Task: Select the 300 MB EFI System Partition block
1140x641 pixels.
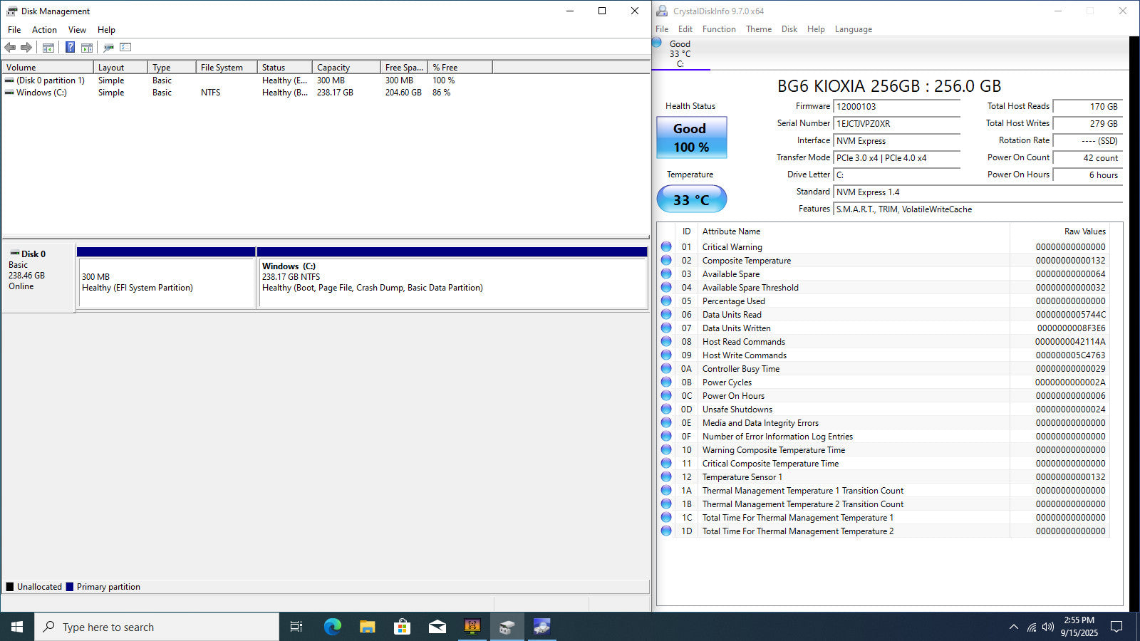Action: (166, 278)
